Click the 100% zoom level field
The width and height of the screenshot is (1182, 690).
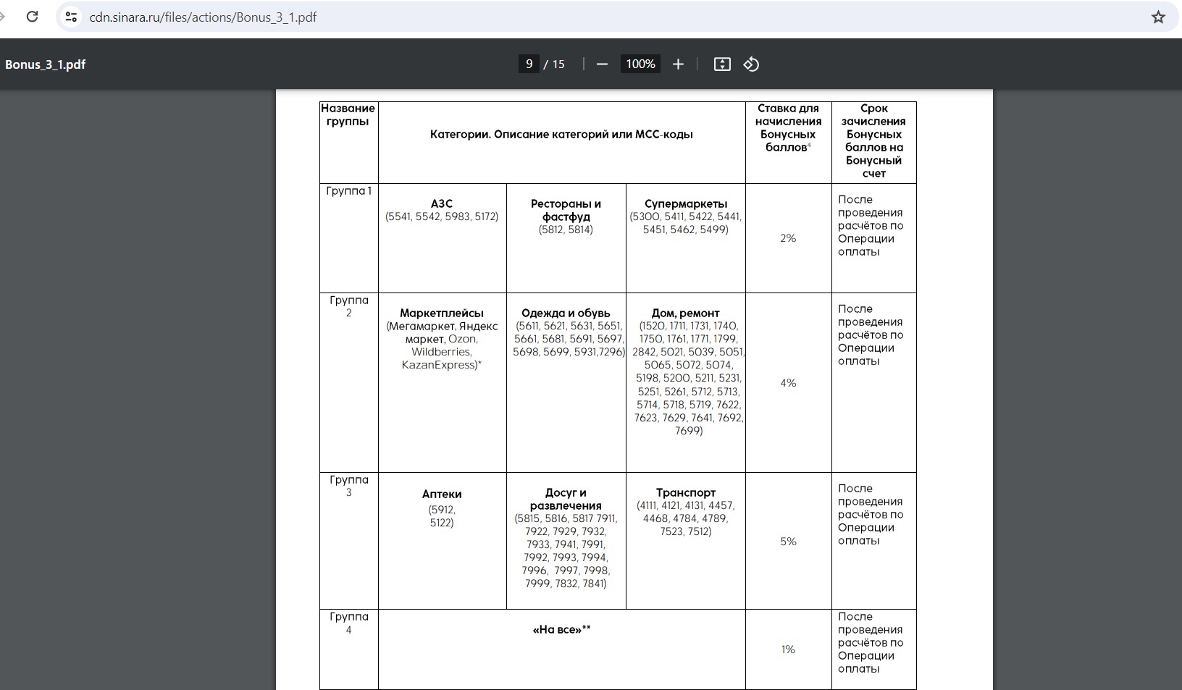click(640, 64)
